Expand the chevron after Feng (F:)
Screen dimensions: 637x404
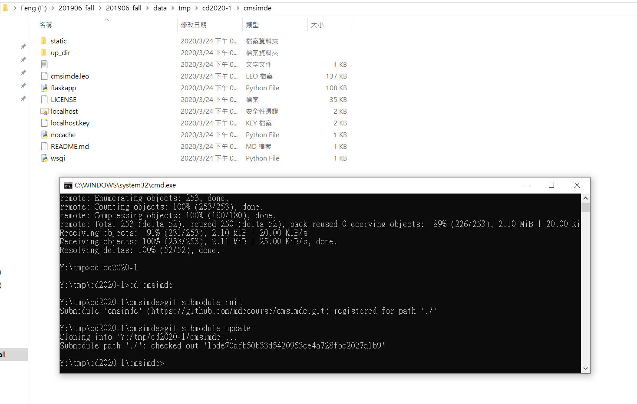53,8
